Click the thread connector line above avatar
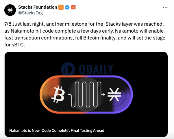174x139 pixels. (x=10, y=1)
